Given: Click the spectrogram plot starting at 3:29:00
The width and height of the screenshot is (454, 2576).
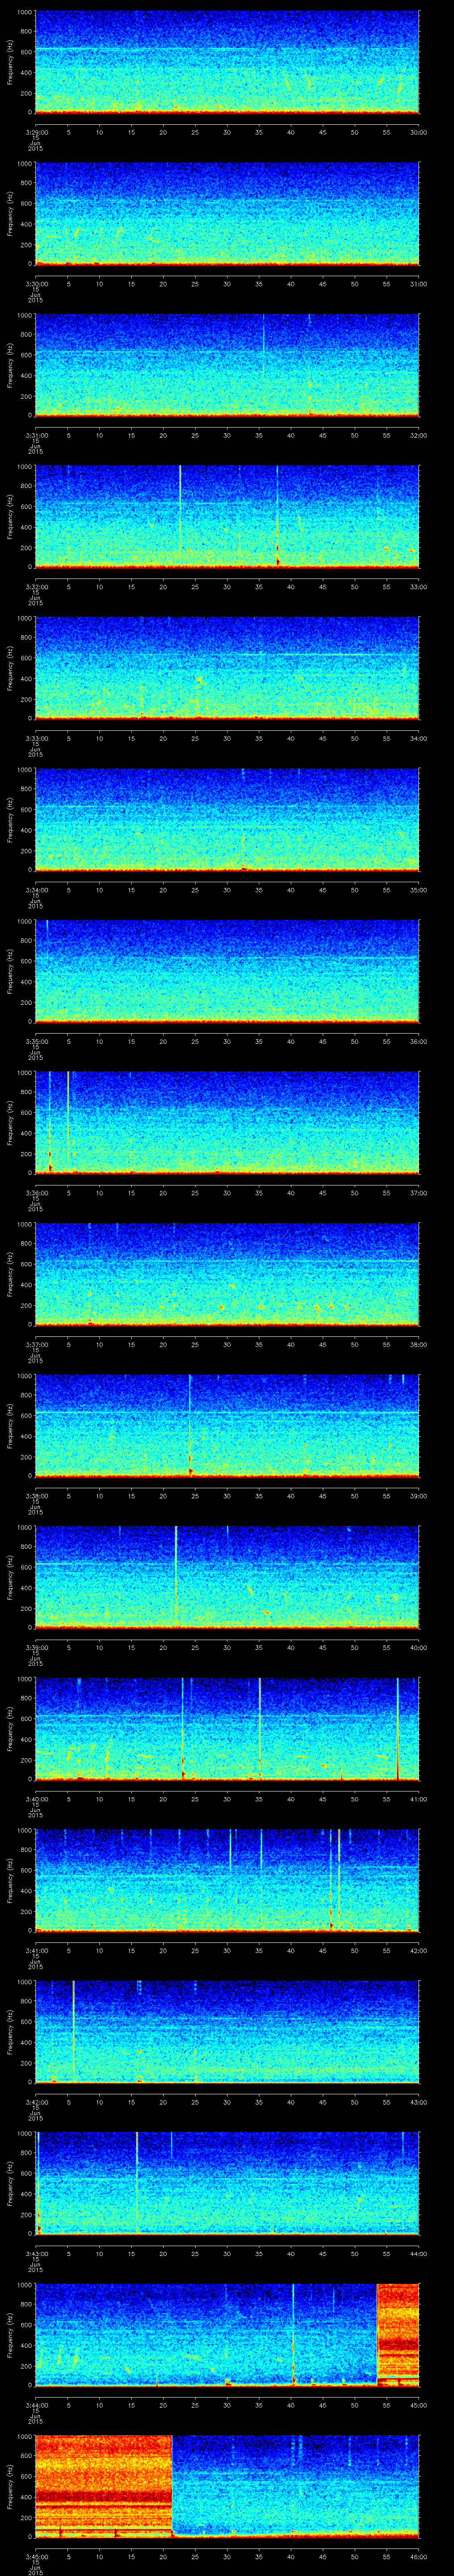Looking at the screenshot, I should click(x=227, y=62).
